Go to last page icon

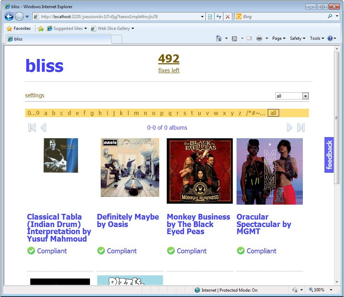point(301,128)
